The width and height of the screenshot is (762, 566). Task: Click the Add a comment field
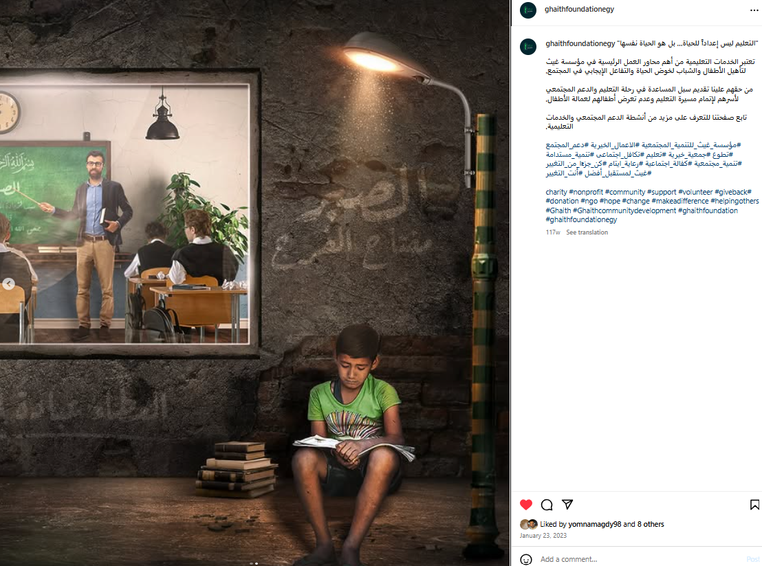pos(642,559)
